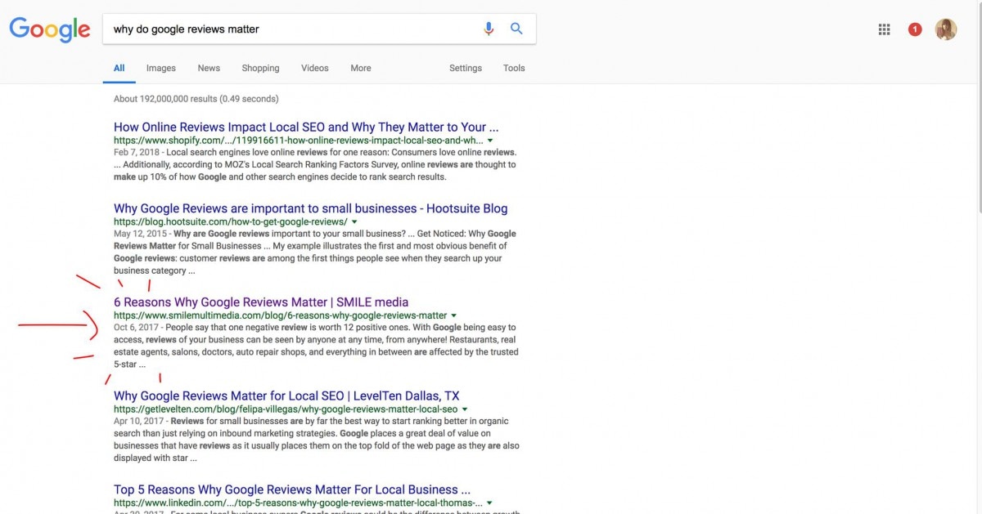Expand dropdown arrow next to shopify.com URL
This screenshot has width=982, height=514.
tap(490, 141)
